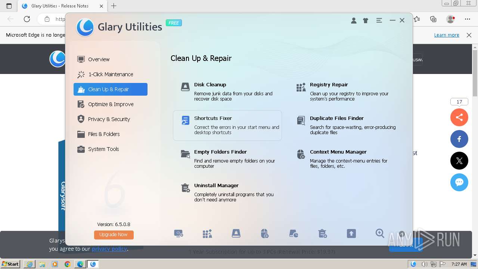Open Edge tab actions menu
478x269 pixels.
[x=9, y=6]
